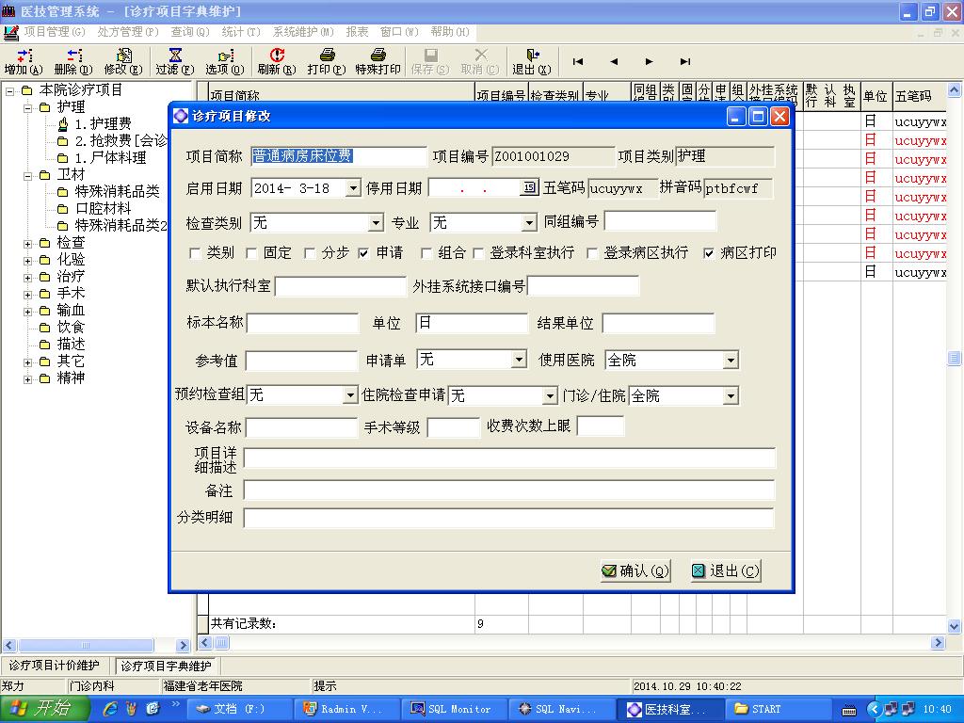This screenshot has width=964, height=723.
Task: Toggle the 固定 checkbox
Action: [x=250, y=253]
